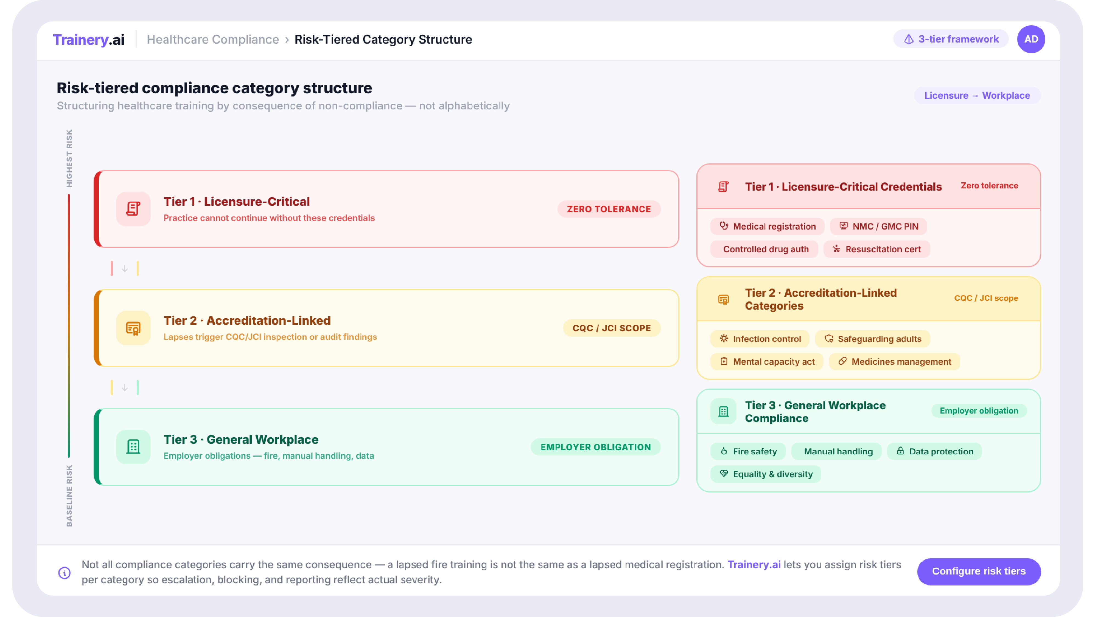Select the Fire safety chip
The height and width of the screenshot is (617, 1098).
click(748, 451)
